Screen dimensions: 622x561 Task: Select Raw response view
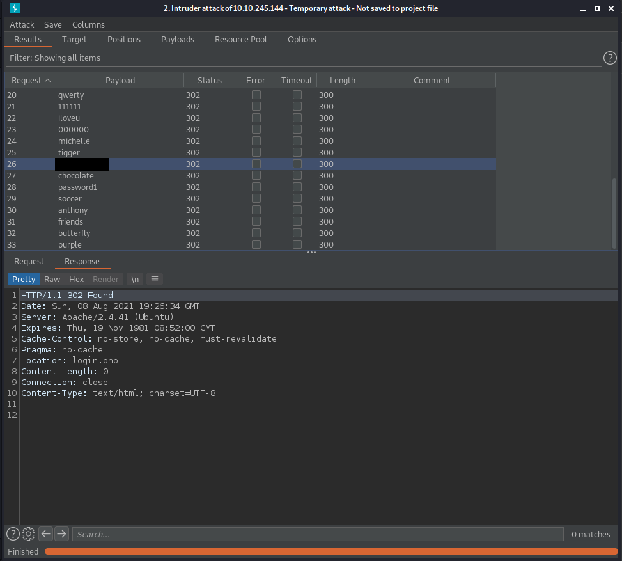pos(52,279)
